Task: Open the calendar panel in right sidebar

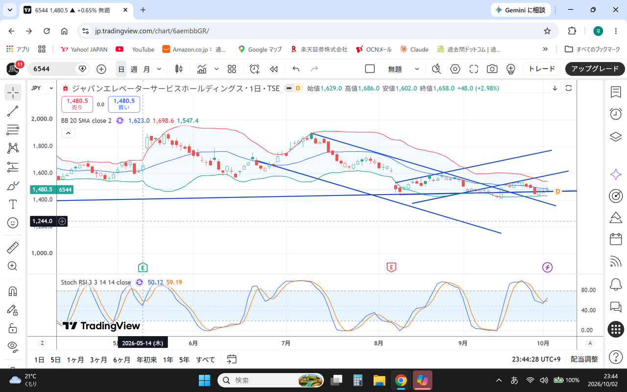Action: click(616, 239)
